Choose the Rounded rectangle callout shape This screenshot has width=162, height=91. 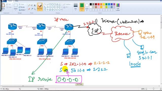(x=55, y=10)
